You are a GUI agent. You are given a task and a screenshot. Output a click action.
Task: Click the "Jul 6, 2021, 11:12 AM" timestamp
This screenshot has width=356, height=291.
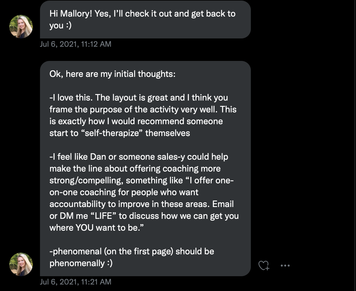pyautogui.click(x=76, y=44)
